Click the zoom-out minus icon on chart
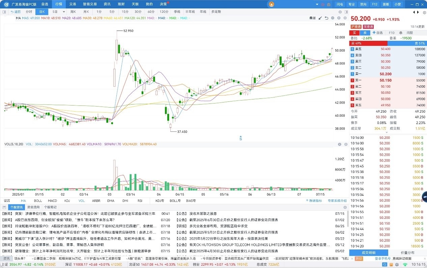This screenshot has width=427, height=268. (x=333, y=18)
